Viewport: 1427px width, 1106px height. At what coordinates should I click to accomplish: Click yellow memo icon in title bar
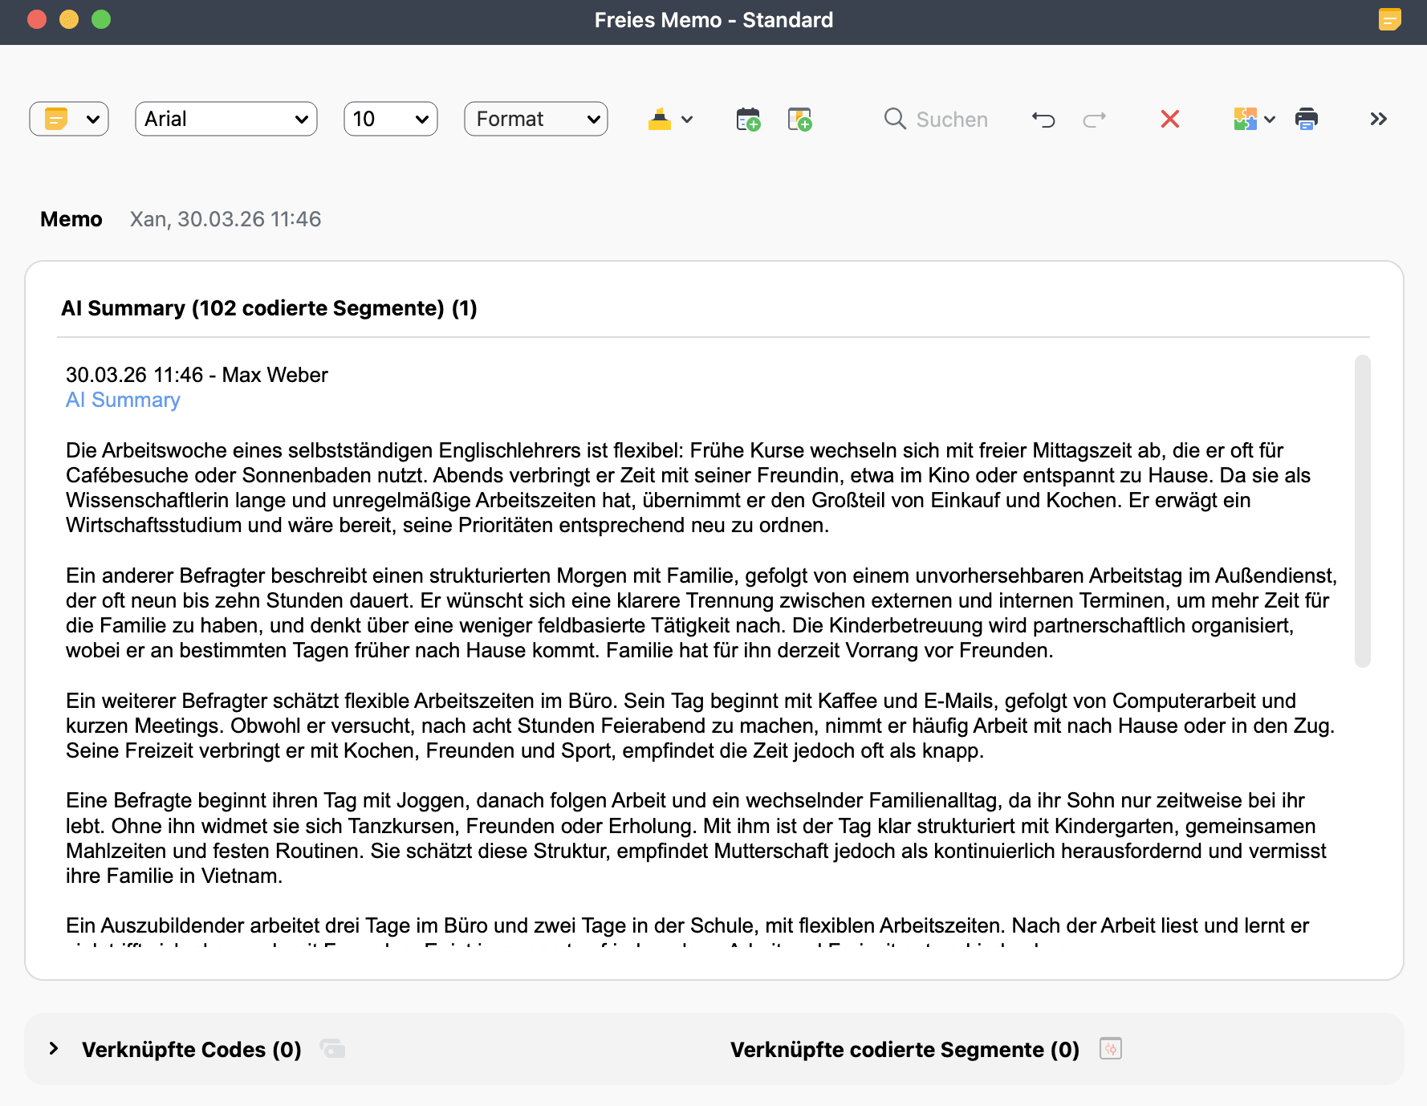pyautogui.click(x=1389, y=19)
